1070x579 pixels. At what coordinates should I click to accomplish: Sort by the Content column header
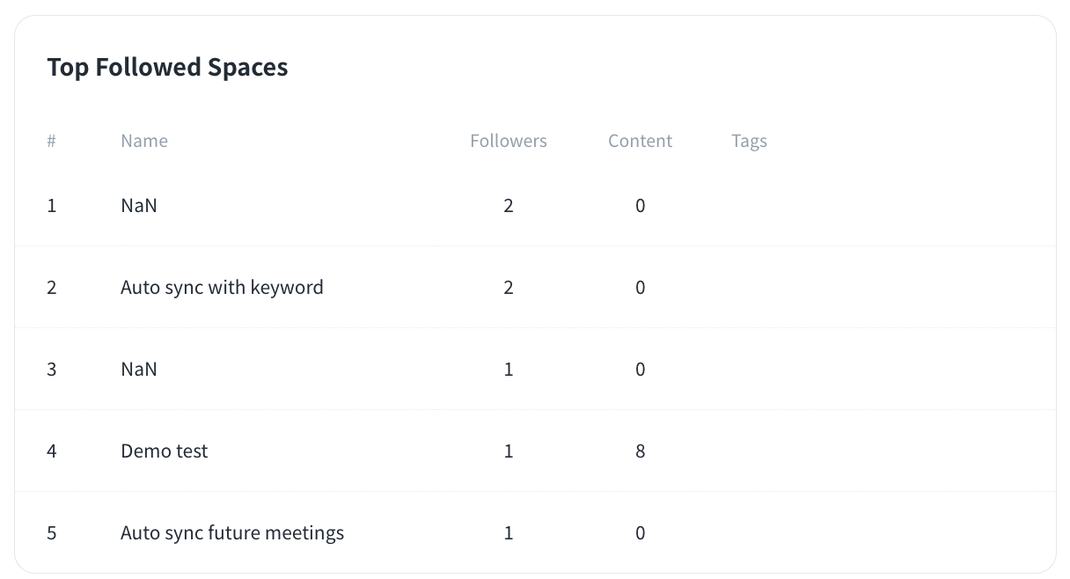click(640, 141)
